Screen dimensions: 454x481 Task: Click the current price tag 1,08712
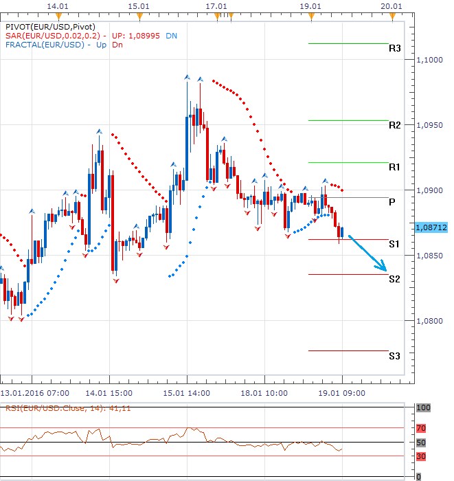[431, 227]
